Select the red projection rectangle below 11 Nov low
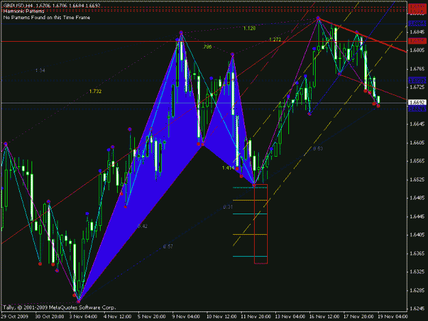Screen dimensions: 428x321 coord(261,224)
